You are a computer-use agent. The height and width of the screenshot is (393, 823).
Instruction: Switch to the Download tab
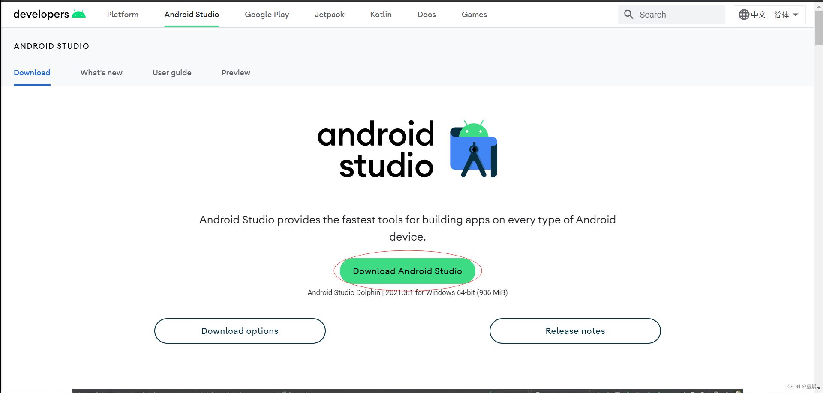pos(32,73)
